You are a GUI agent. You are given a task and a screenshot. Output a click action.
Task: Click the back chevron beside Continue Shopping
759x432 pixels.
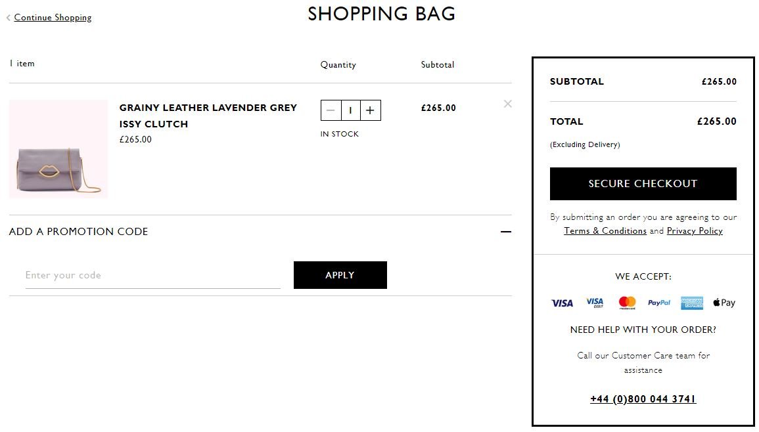pyautogui.click(x=9, y=18)
